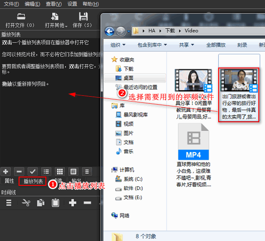Select the MP4 file 直球男神和他的小白兔
The image size is (265, 241).
pyautogui.click(x=193, y=155)
